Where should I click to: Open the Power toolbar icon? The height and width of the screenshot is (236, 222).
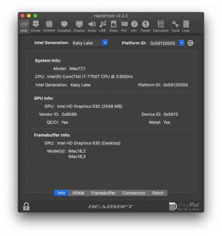click(x=145, y=26)
